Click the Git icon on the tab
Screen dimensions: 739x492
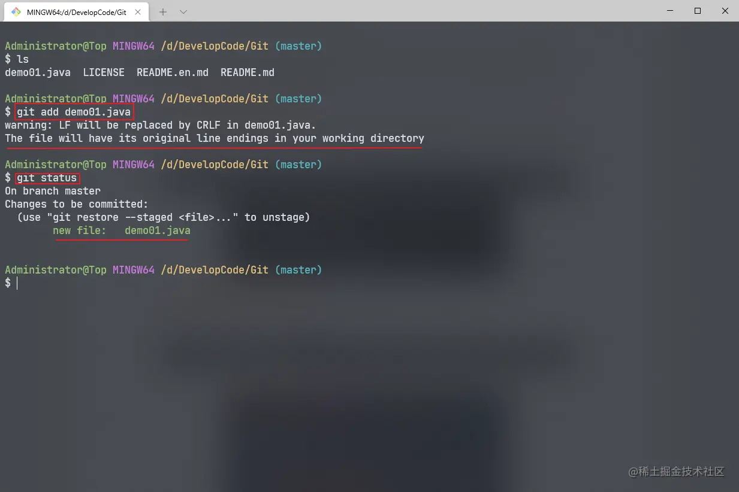tap(16, 11)
